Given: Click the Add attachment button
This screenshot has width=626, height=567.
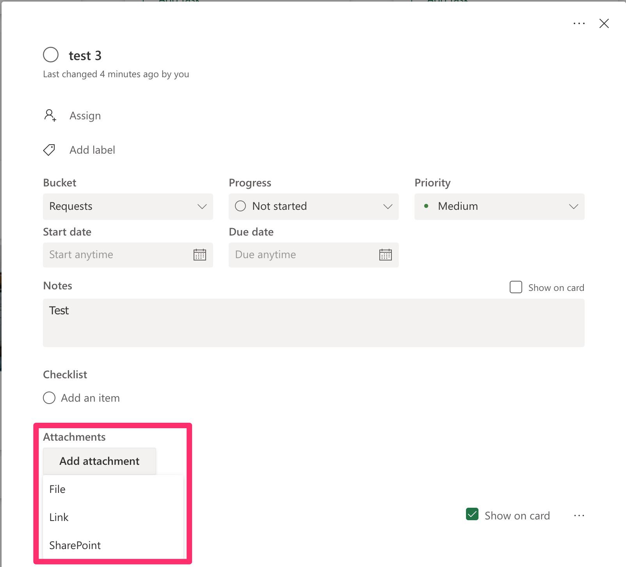Looking at the screenshot, I should (x=99, y=461).
